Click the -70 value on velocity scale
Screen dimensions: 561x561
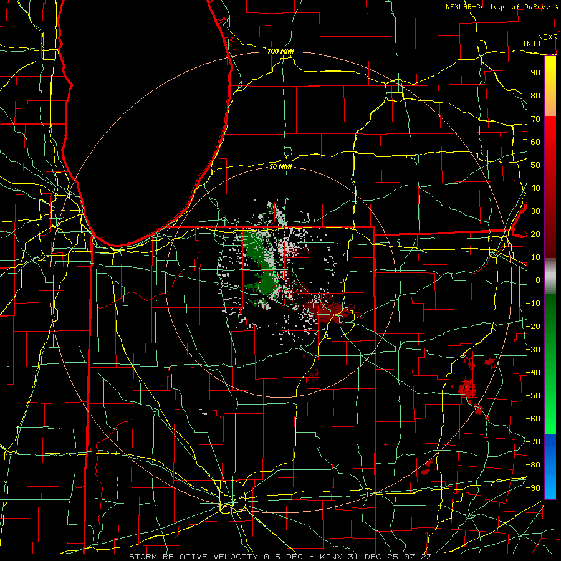tap(533, 441)
